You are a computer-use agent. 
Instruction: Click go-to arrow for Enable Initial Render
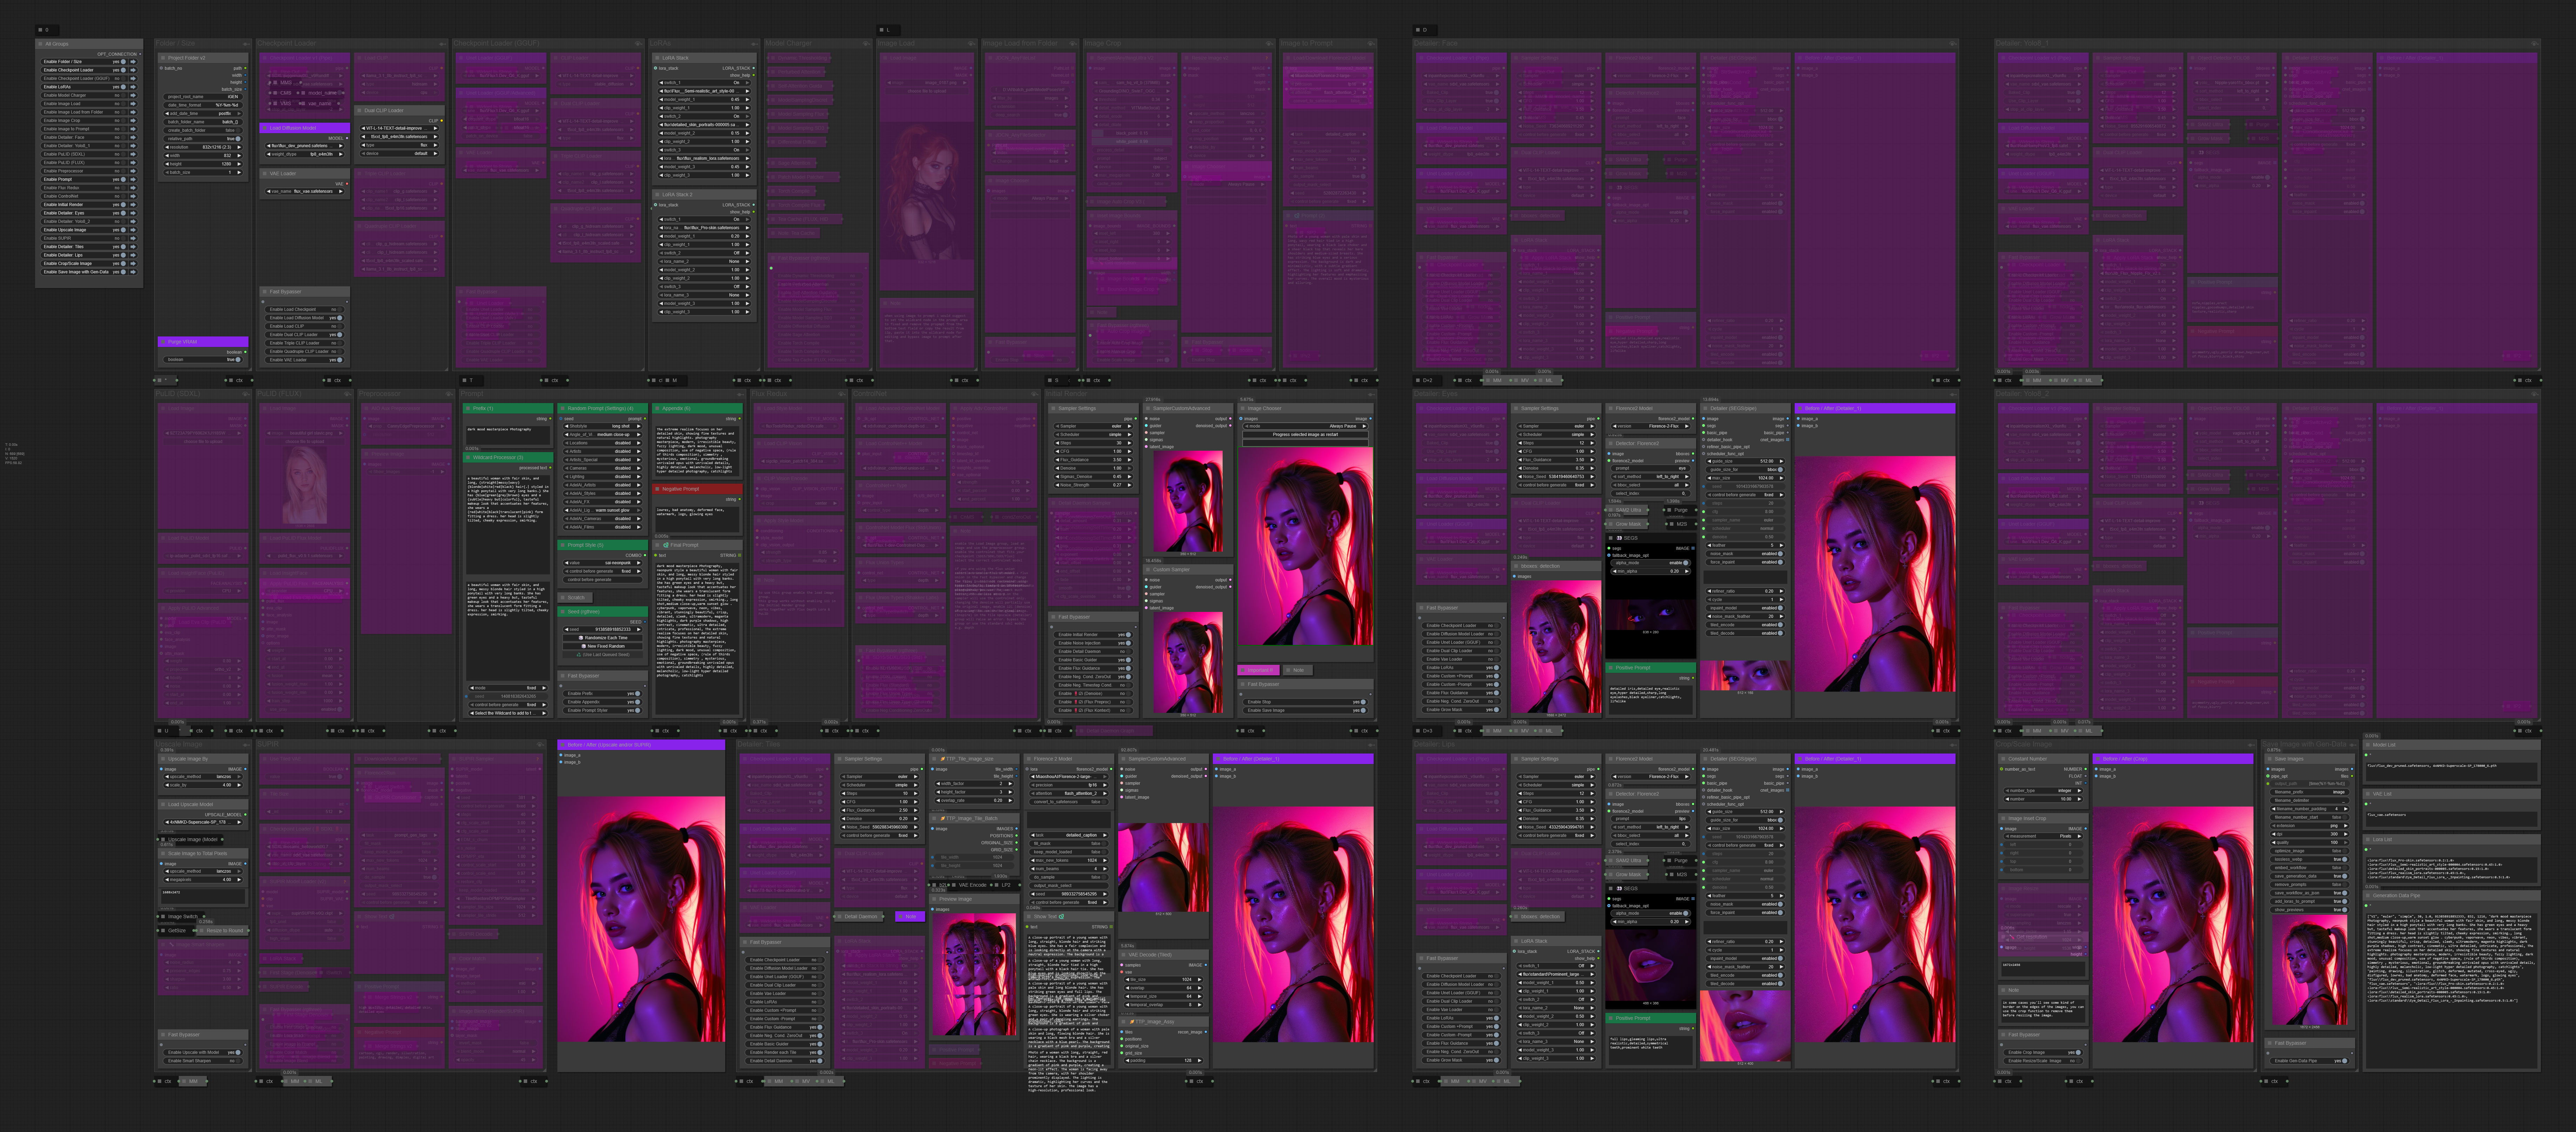click(133, 205)
